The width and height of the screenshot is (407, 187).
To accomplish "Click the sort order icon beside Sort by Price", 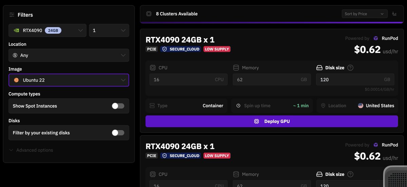I will tap(394, 14).
